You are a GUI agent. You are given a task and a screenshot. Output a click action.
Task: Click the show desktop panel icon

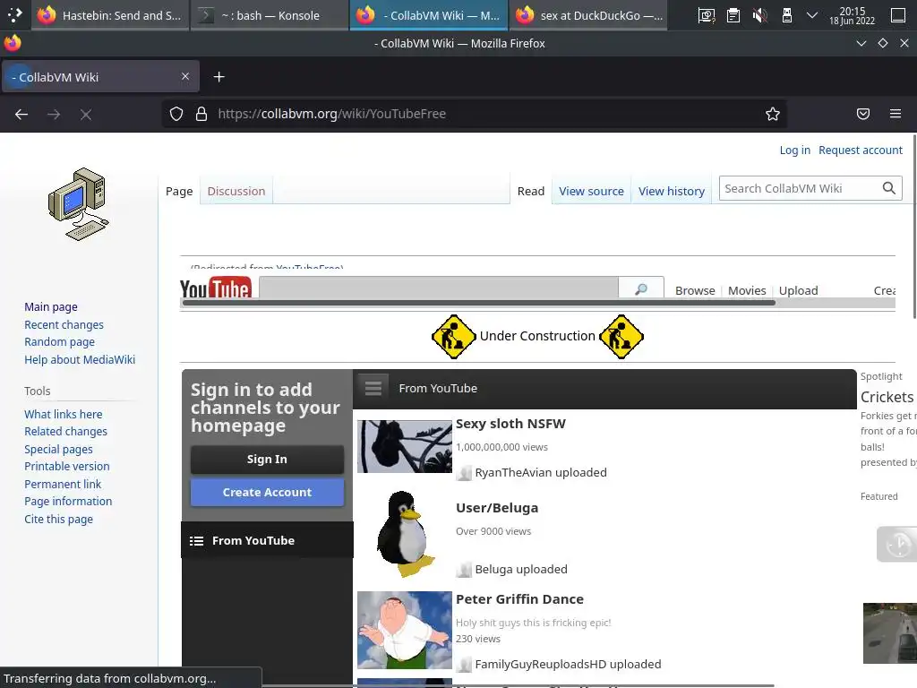click(898, 15)
